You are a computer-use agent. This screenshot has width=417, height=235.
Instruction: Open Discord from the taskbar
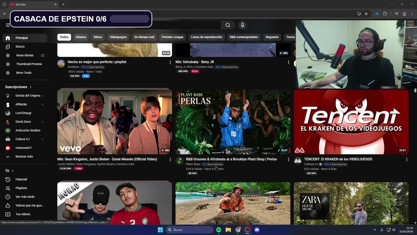[x=257, y=230]
